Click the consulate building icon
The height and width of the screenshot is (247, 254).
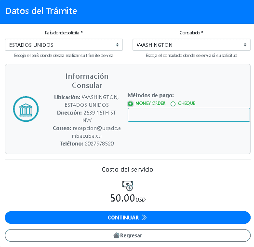click(x=26, y=109)
